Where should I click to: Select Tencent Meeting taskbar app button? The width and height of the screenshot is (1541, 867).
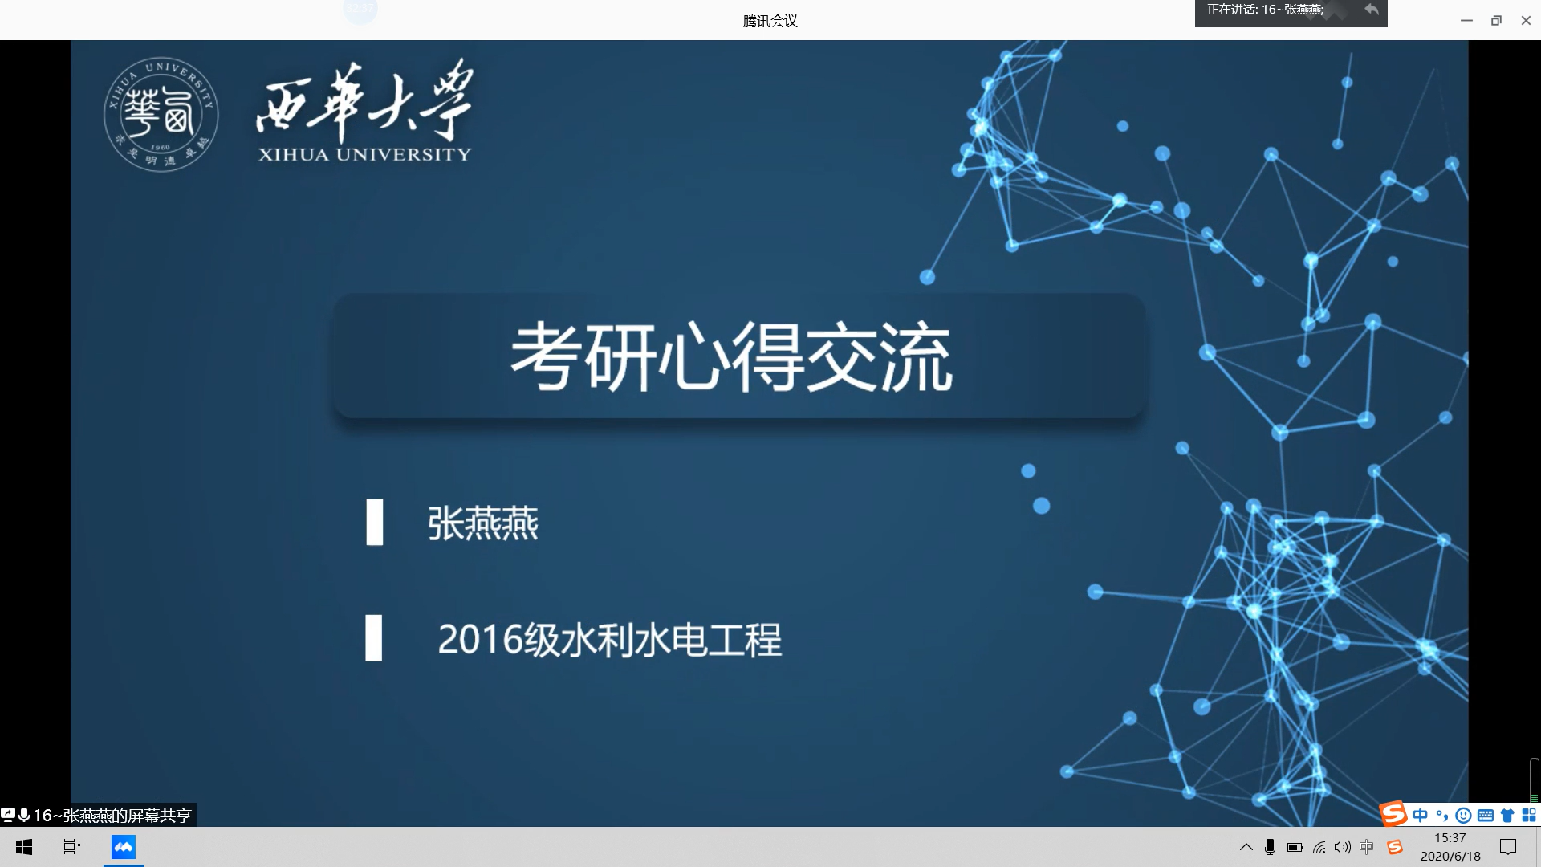pyautogui.click(x=124, y=847)
